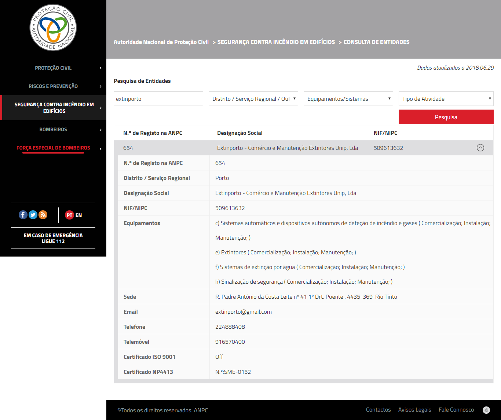
Task: Click the ANPC Proteção Civil logo
Action: tap(53, 27)
